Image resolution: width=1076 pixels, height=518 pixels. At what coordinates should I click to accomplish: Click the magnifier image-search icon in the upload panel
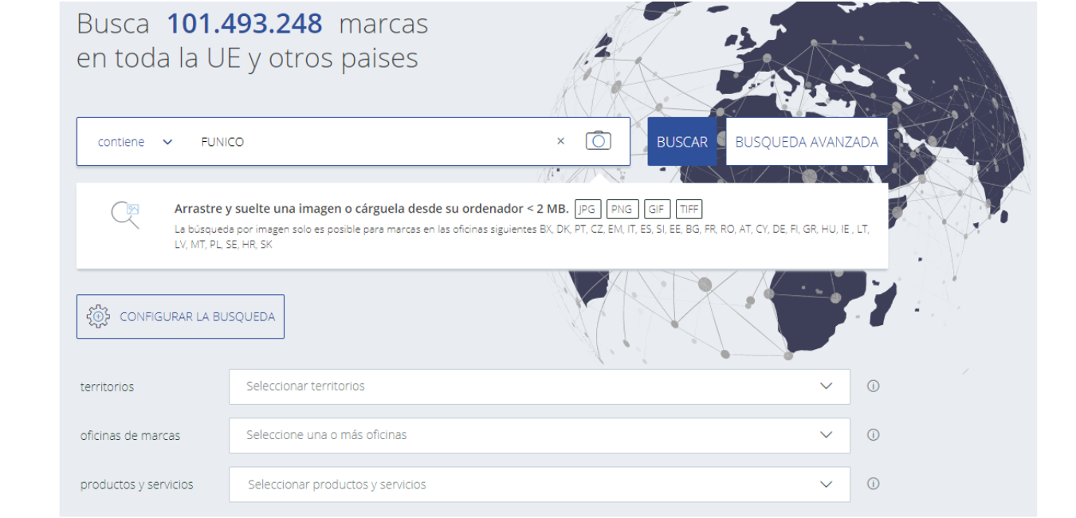[125, 215]
